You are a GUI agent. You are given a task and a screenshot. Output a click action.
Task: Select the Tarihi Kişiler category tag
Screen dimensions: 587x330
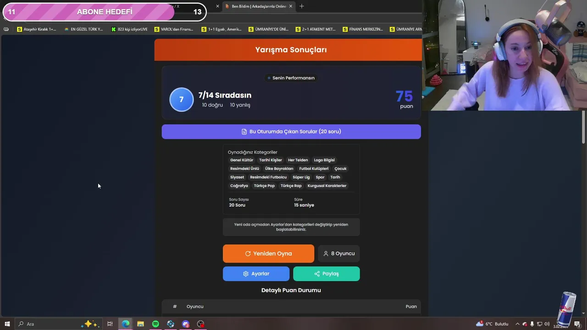(271, 160)
